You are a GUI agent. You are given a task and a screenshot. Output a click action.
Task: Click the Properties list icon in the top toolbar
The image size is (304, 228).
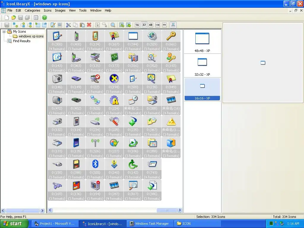click(36, 18)
